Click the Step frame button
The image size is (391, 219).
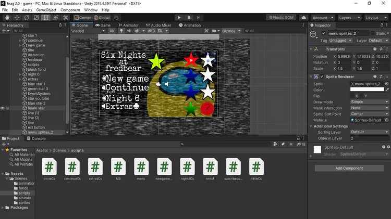click(199, 17)
